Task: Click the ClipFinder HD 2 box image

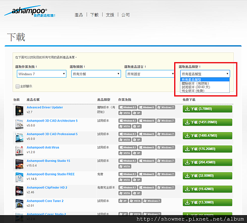Action: [19, 191]
